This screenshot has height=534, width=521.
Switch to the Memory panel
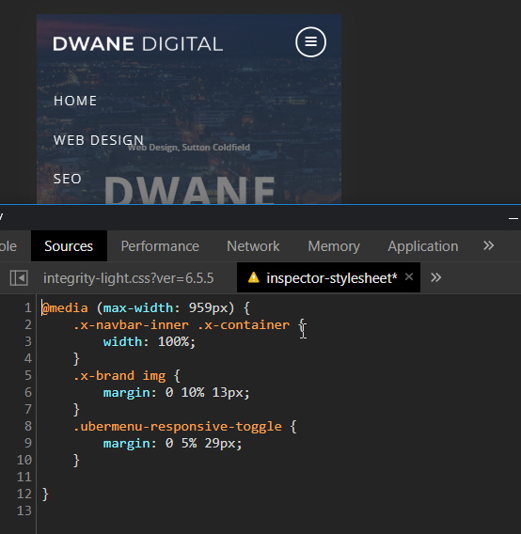point(334,246)
